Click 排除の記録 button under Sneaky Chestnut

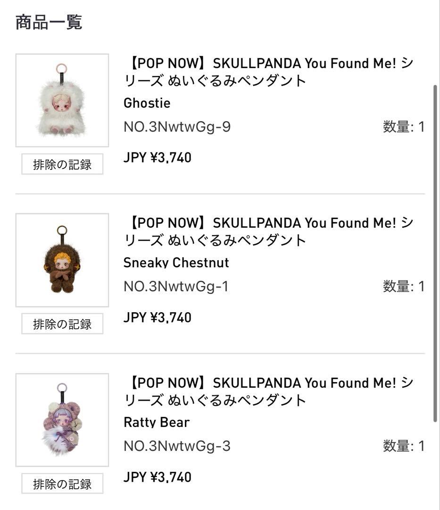62,324
